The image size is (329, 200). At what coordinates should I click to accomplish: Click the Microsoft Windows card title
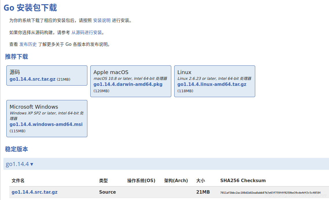pos(34,107)
